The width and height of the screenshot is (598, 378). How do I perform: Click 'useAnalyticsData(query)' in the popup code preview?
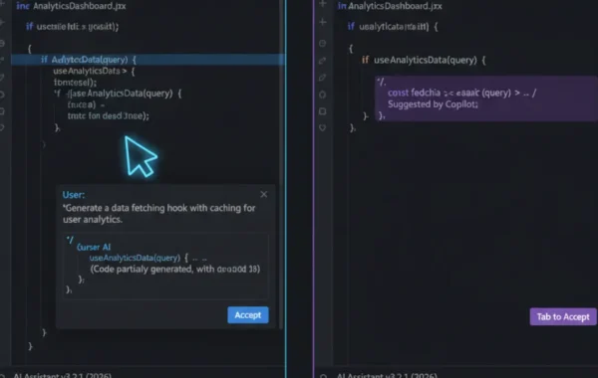click(135, 258)
